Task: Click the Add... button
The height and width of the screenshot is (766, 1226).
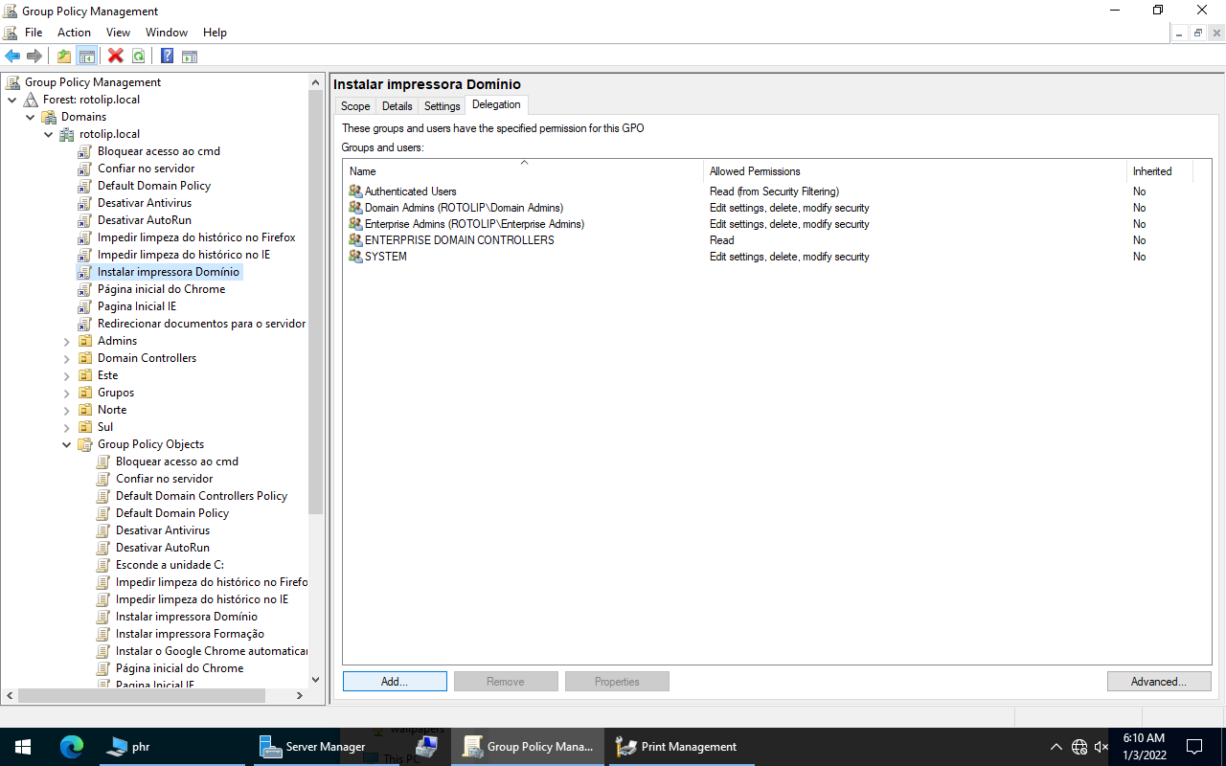Action: (395, 682)
